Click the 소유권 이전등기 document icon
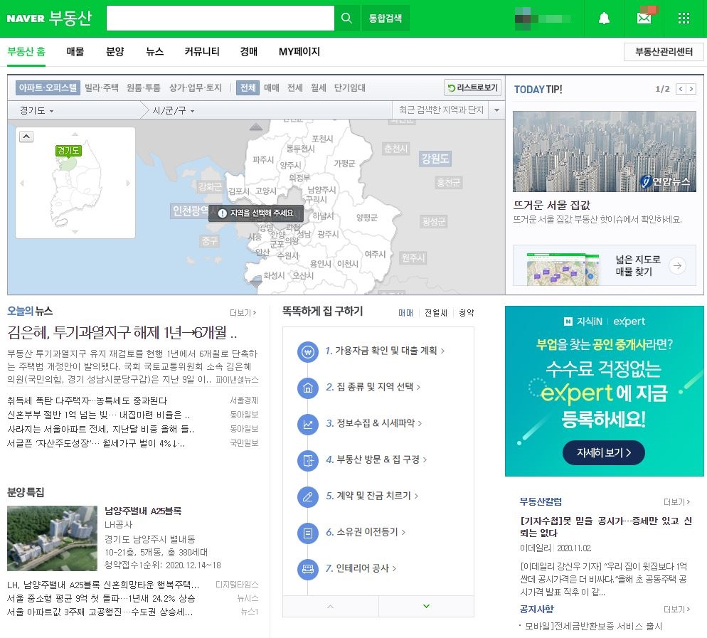This screenshot has width=707, height=638. (x=308, y=533)
